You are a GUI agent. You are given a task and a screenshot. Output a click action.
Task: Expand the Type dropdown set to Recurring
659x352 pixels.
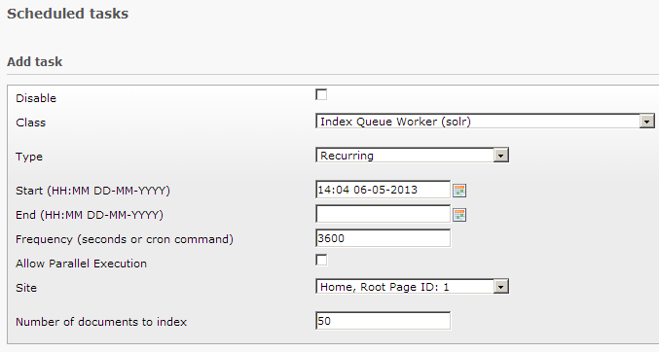[x=412, y=155]
